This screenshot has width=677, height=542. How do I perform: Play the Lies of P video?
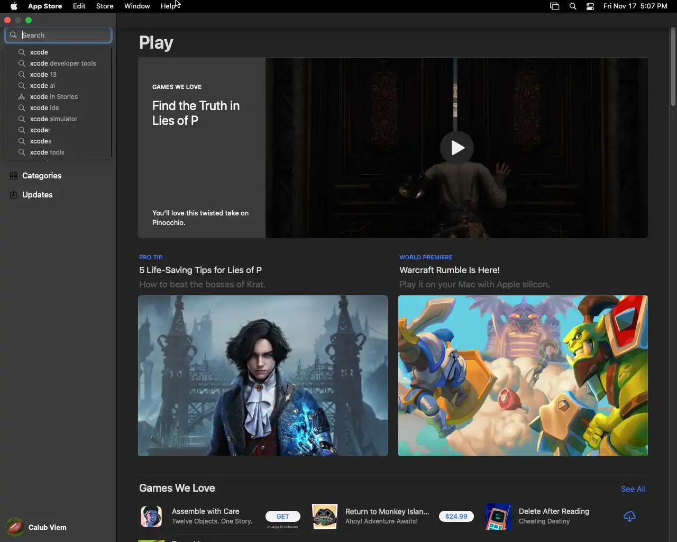click(x=457, y=148)
